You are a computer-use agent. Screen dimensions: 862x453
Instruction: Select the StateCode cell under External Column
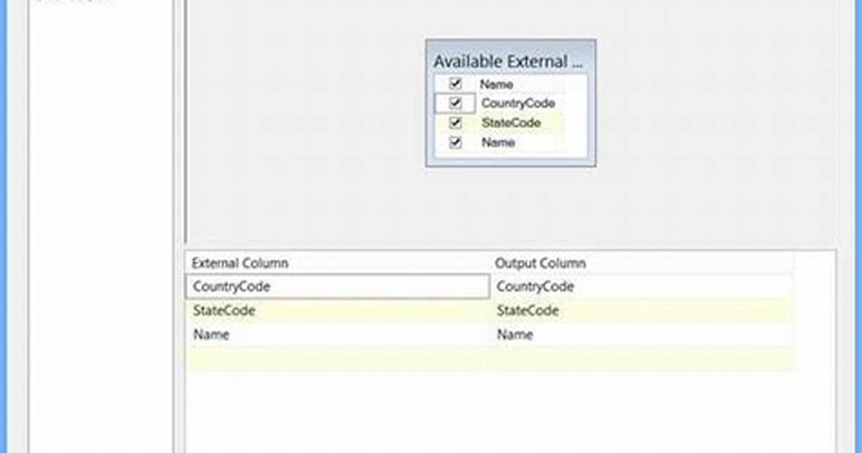(337, 310)
